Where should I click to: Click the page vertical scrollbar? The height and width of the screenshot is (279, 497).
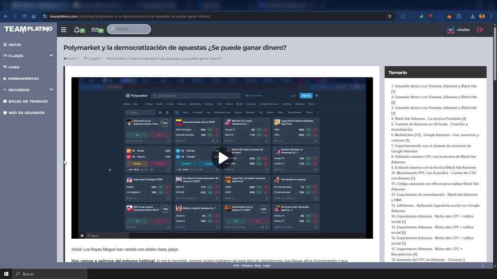495,54
